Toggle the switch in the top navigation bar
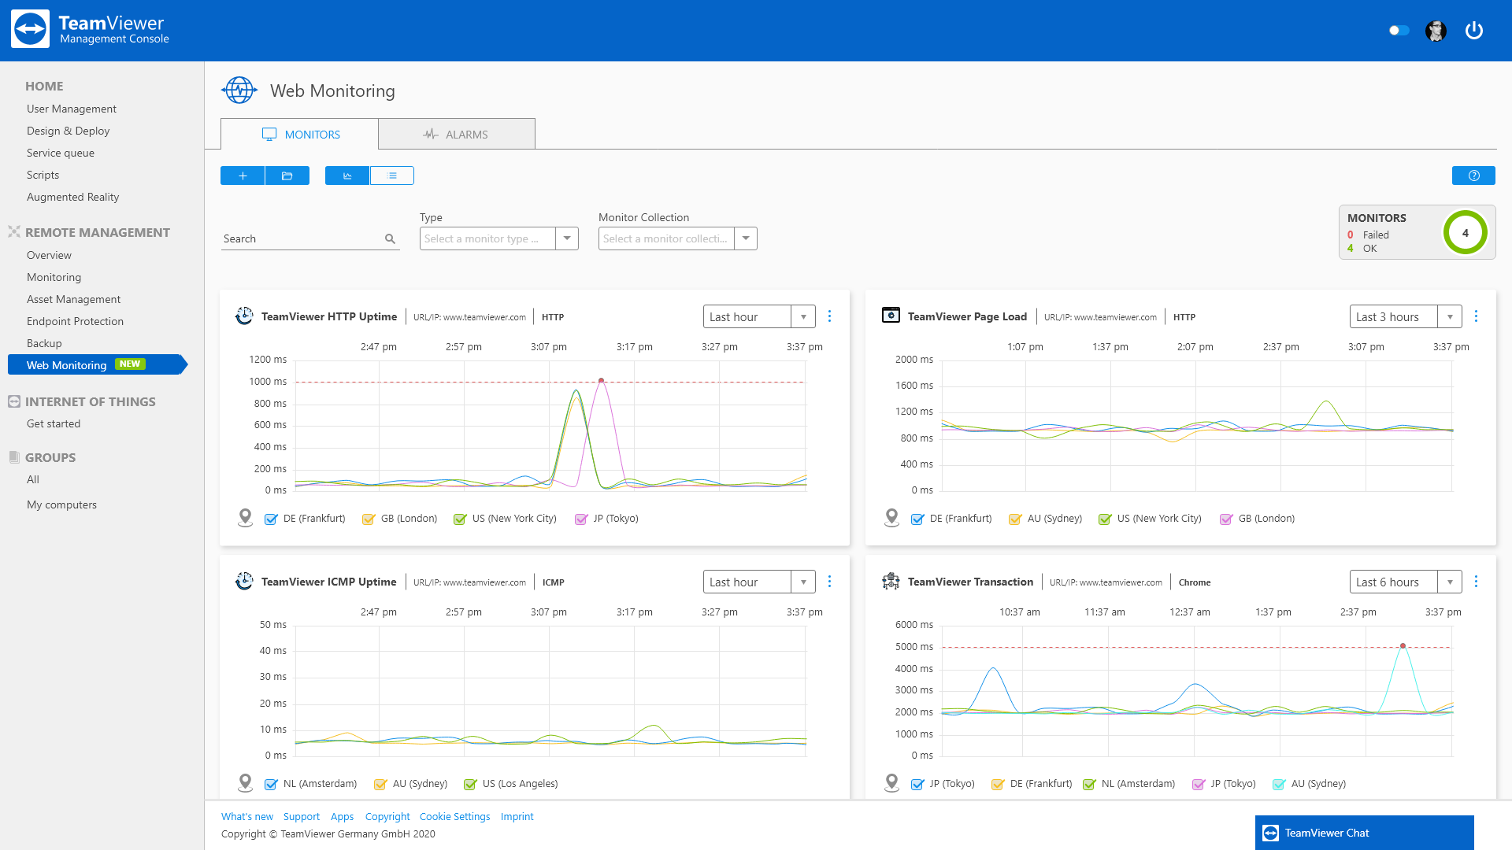This screenshot has width=1512, height=850. pos(1399,30)
